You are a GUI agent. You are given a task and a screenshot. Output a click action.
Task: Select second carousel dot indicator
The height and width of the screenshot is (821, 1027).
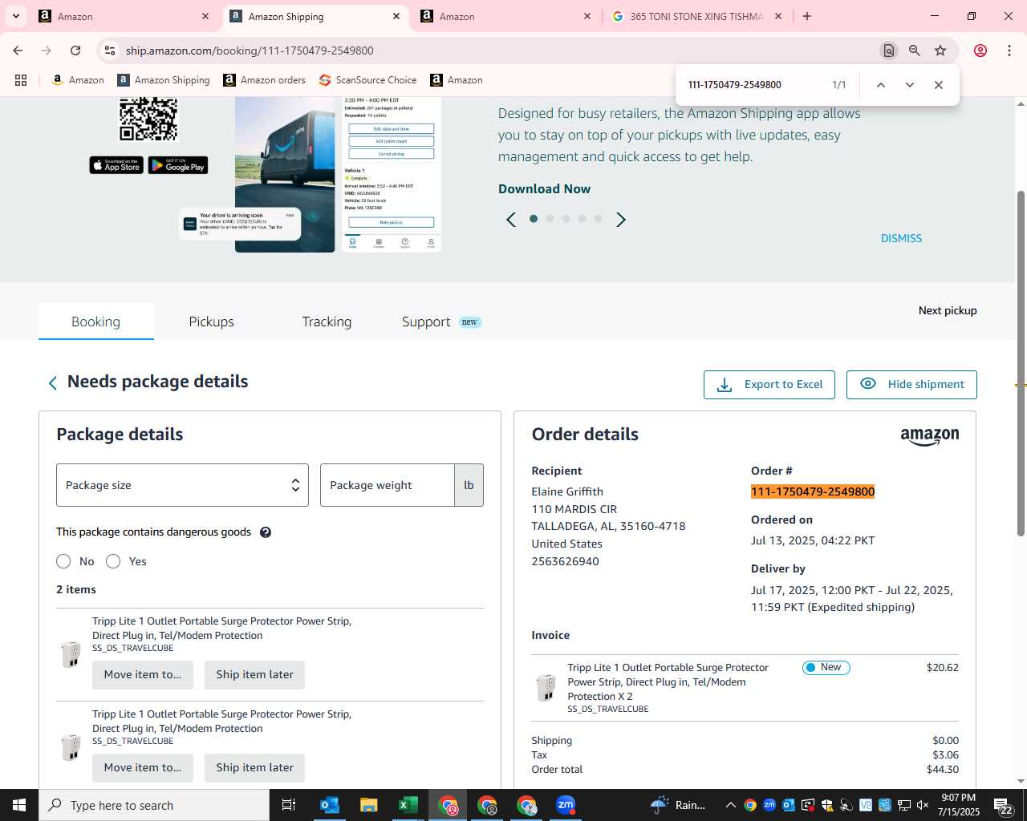click(550, 219)
